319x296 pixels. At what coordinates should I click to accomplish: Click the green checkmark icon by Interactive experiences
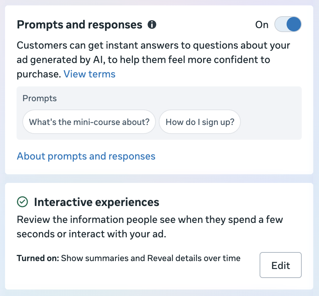(x=22, y=202)
